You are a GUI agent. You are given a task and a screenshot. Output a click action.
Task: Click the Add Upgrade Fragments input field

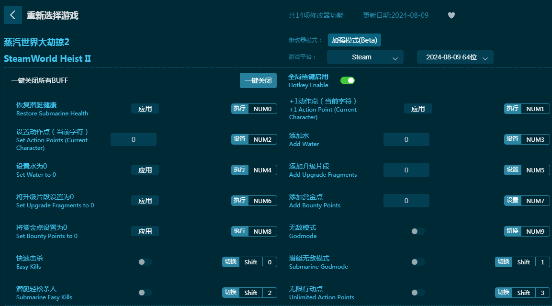click(x=406, y=170)
